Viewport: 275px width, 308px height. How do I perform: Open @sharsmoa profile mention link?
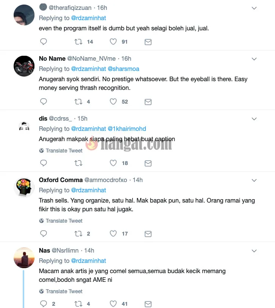coord(123,69)
